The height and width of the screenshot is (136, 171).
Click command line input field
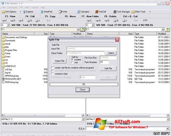(127, 129)
